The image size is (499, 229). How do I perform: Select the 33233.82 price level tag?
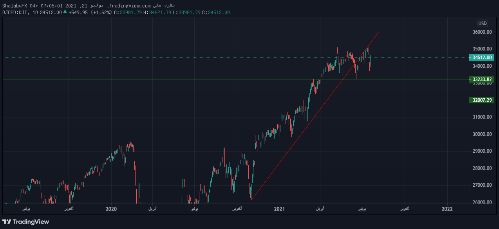pyautogui.click(x=482, y=79)
